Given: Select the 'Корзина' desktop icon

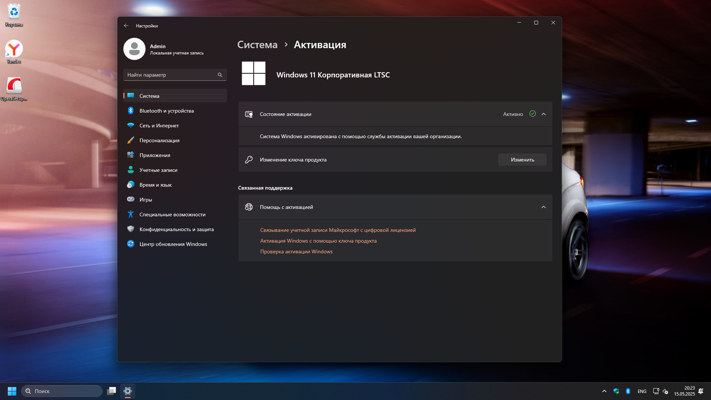Looking at the screenshot, I should (x=14, y=16).
